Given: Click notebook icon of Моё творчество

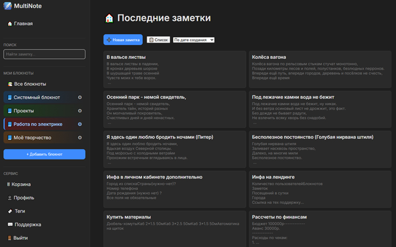Looking at the screenshot, I should (9, 138).
